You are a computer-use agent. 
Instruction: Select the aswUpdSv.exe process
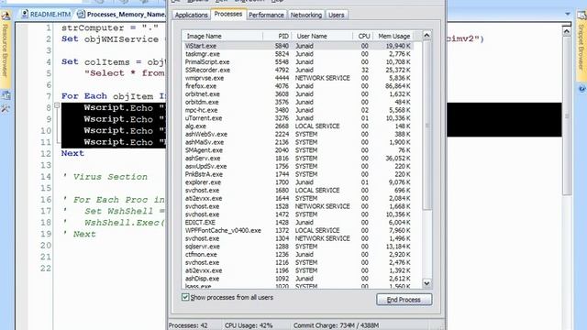pyautogui.click(x=298, y=167)
